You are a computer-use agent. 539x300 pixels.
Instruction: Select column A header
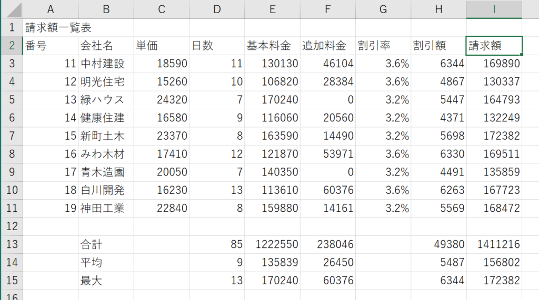point(51,9)
